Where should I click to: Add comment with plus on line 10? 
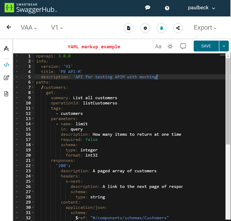coord(17,103)
